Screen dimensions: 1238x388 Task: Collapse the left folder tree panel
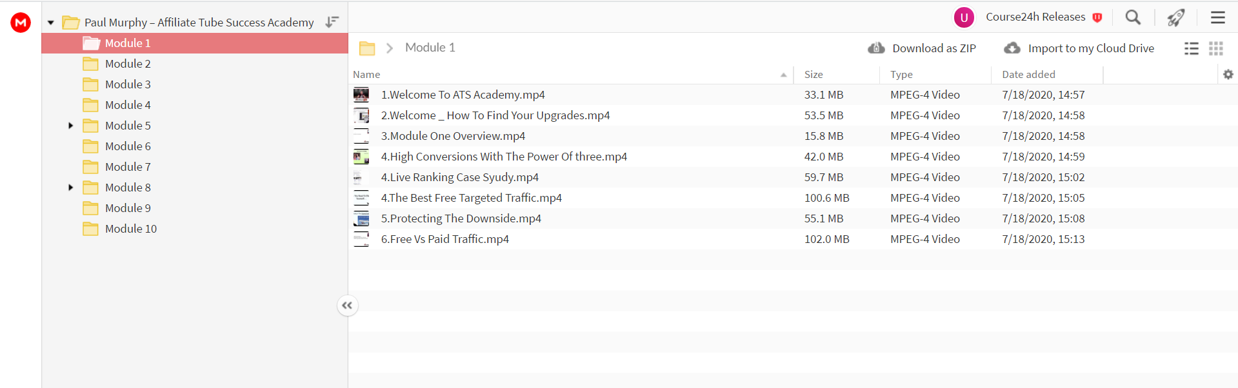coord(347,306)
